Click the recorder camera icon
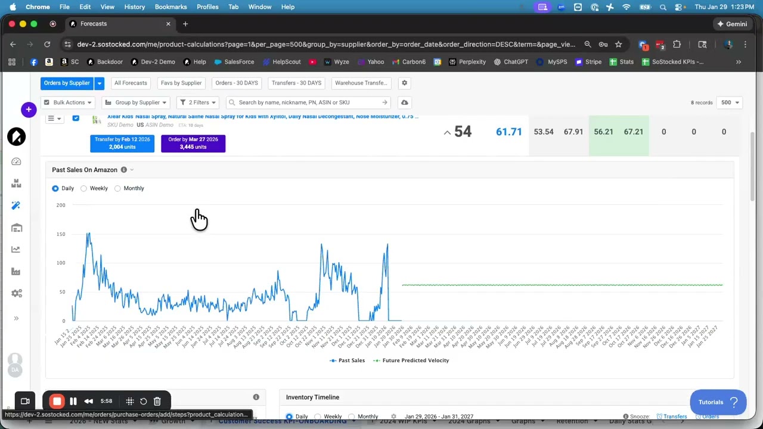The width and height of the screenshot is (763, 429). 25,402
